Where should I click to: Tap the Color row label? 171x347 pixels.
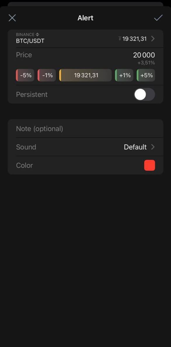[x=25, y=165]
